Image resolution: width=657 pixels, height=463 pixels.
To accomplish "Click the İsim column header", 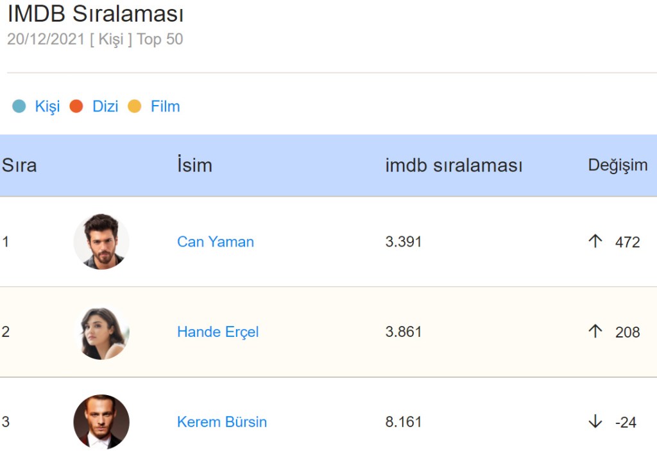I will 194,165.
